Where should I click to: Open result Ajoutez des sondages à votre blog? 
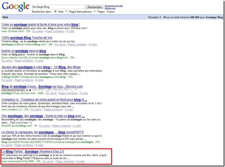[41, 67]
